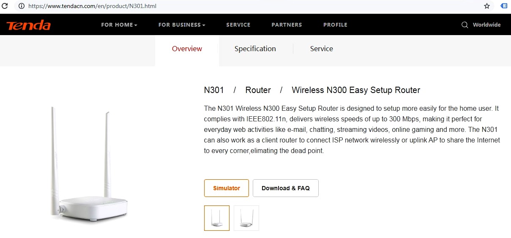Switch to the Overview tab

[187, 49]
